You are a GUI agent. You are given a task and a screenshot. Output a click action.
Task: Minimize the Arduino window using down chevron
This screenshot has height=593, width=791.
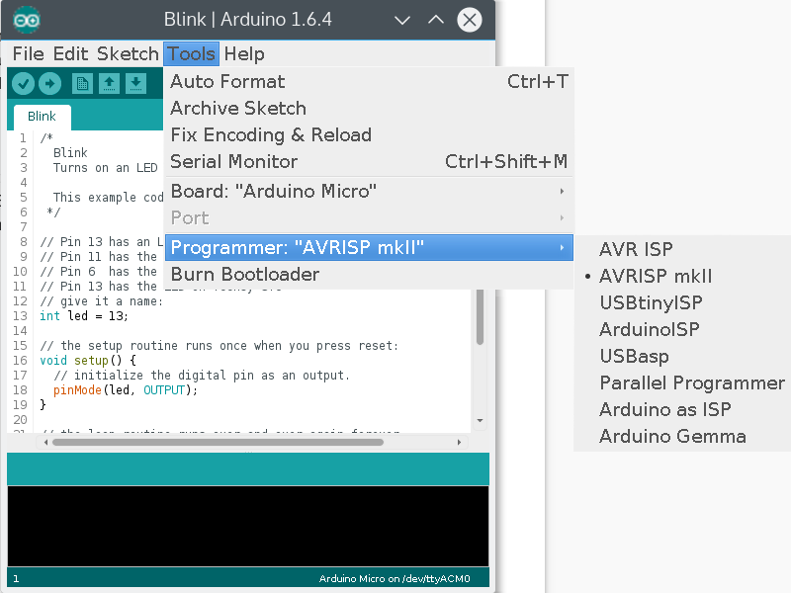(402, 20)
